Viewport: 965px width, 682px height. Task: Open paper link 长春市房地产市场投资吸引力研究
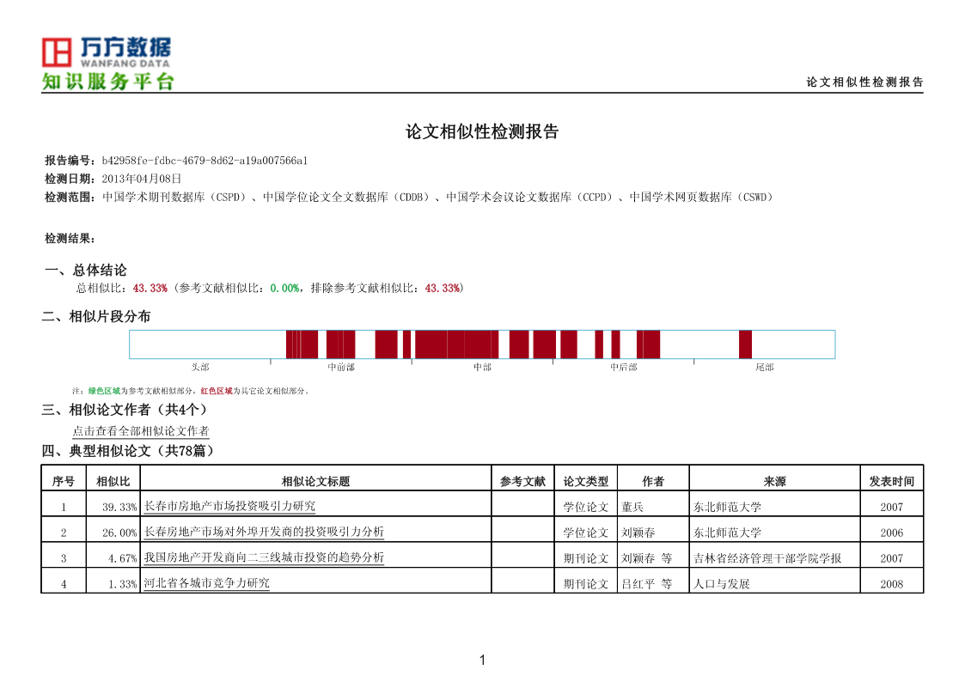pyautogui.click(x=229, y=506)
